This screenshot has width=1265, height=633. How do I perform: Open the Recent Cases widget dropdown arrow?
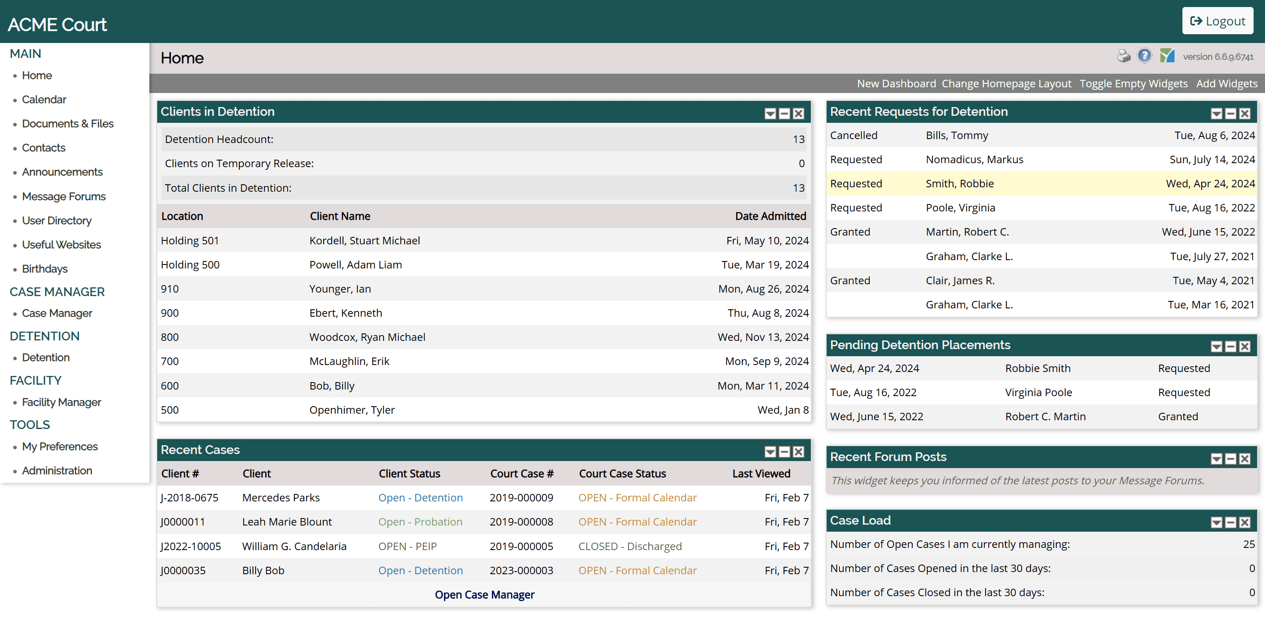(770, 452)
